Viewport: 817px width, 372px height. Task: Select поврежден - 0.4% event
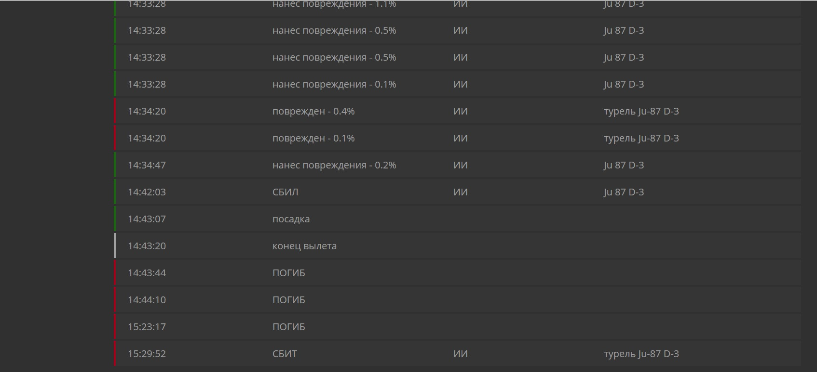[313, 111]
